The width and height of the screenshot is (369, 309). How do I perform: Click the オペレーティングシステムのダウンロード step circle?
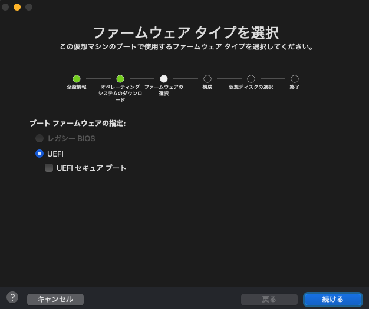tap(120, 79)
